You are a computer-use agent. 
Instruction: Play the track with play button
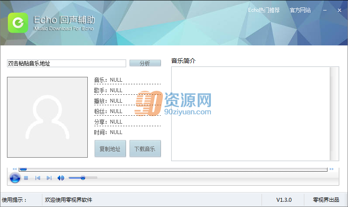(15, 178)
